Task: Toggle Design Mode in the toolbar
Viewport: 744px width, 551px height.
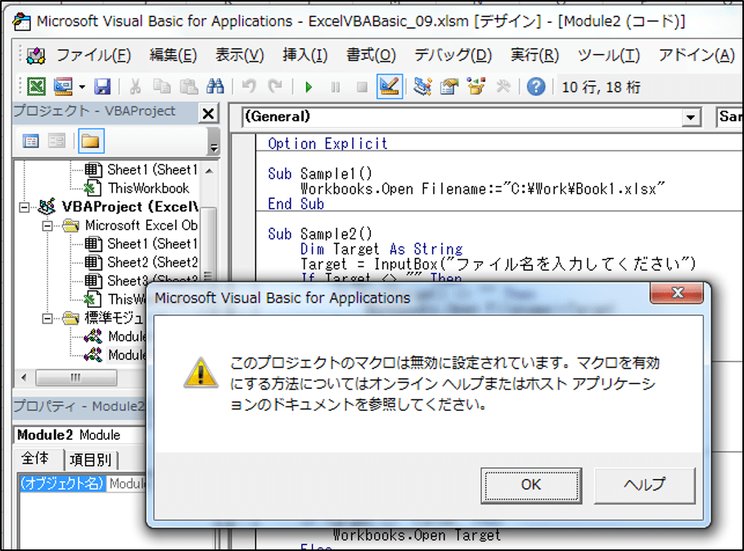Action: (x=390, y=87)
